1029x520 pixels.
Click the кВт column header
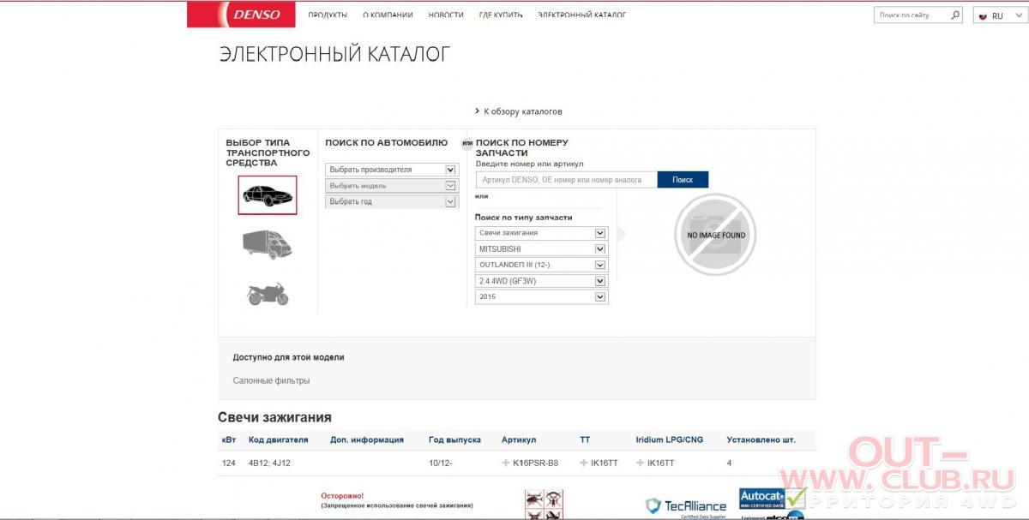229,439
